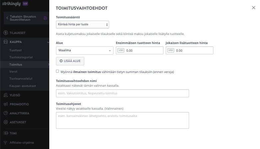260x149 pixels.
Task: Click the Asetukset gear icon
Action: pyautogui.click(x=6, y=122)
